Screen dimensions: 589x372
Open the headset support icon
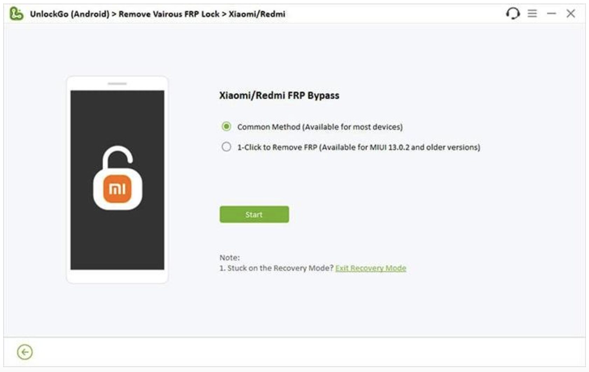pyautogui.click(x=513, y=14)
